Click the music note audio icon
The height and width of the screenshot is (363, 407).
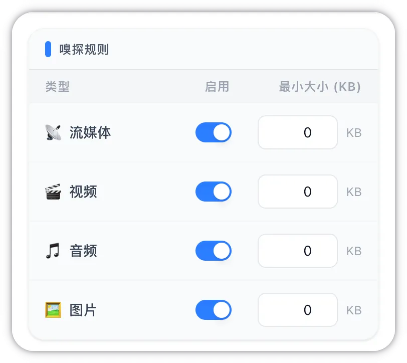pyautogui.click(x=53, y=251)
